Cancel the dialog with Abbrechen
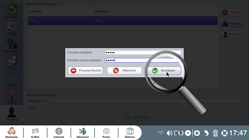The width and height of the screenshot is (249, 140). pyautogui.click(x=124, y=71)
